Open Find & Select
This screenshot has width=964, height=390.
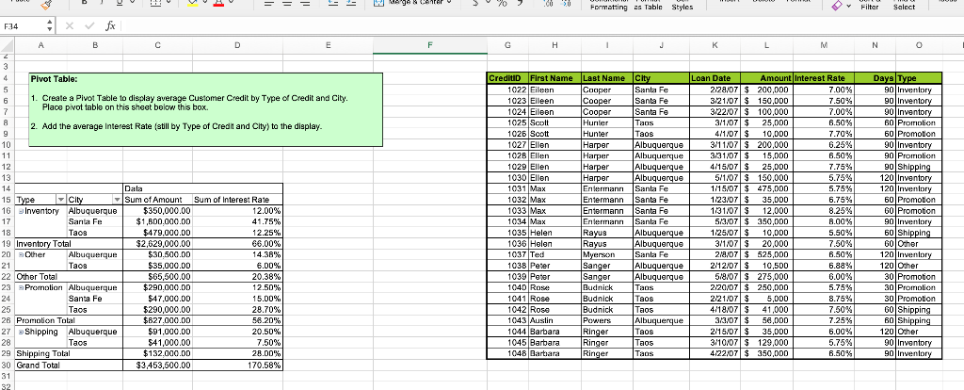[905, 6]
